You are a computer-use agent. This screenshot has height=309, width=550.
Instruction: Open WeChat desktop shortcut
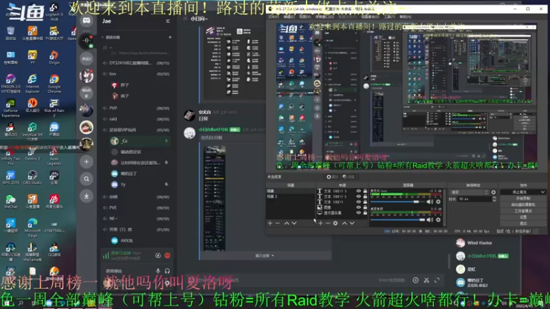click(10, 202)
